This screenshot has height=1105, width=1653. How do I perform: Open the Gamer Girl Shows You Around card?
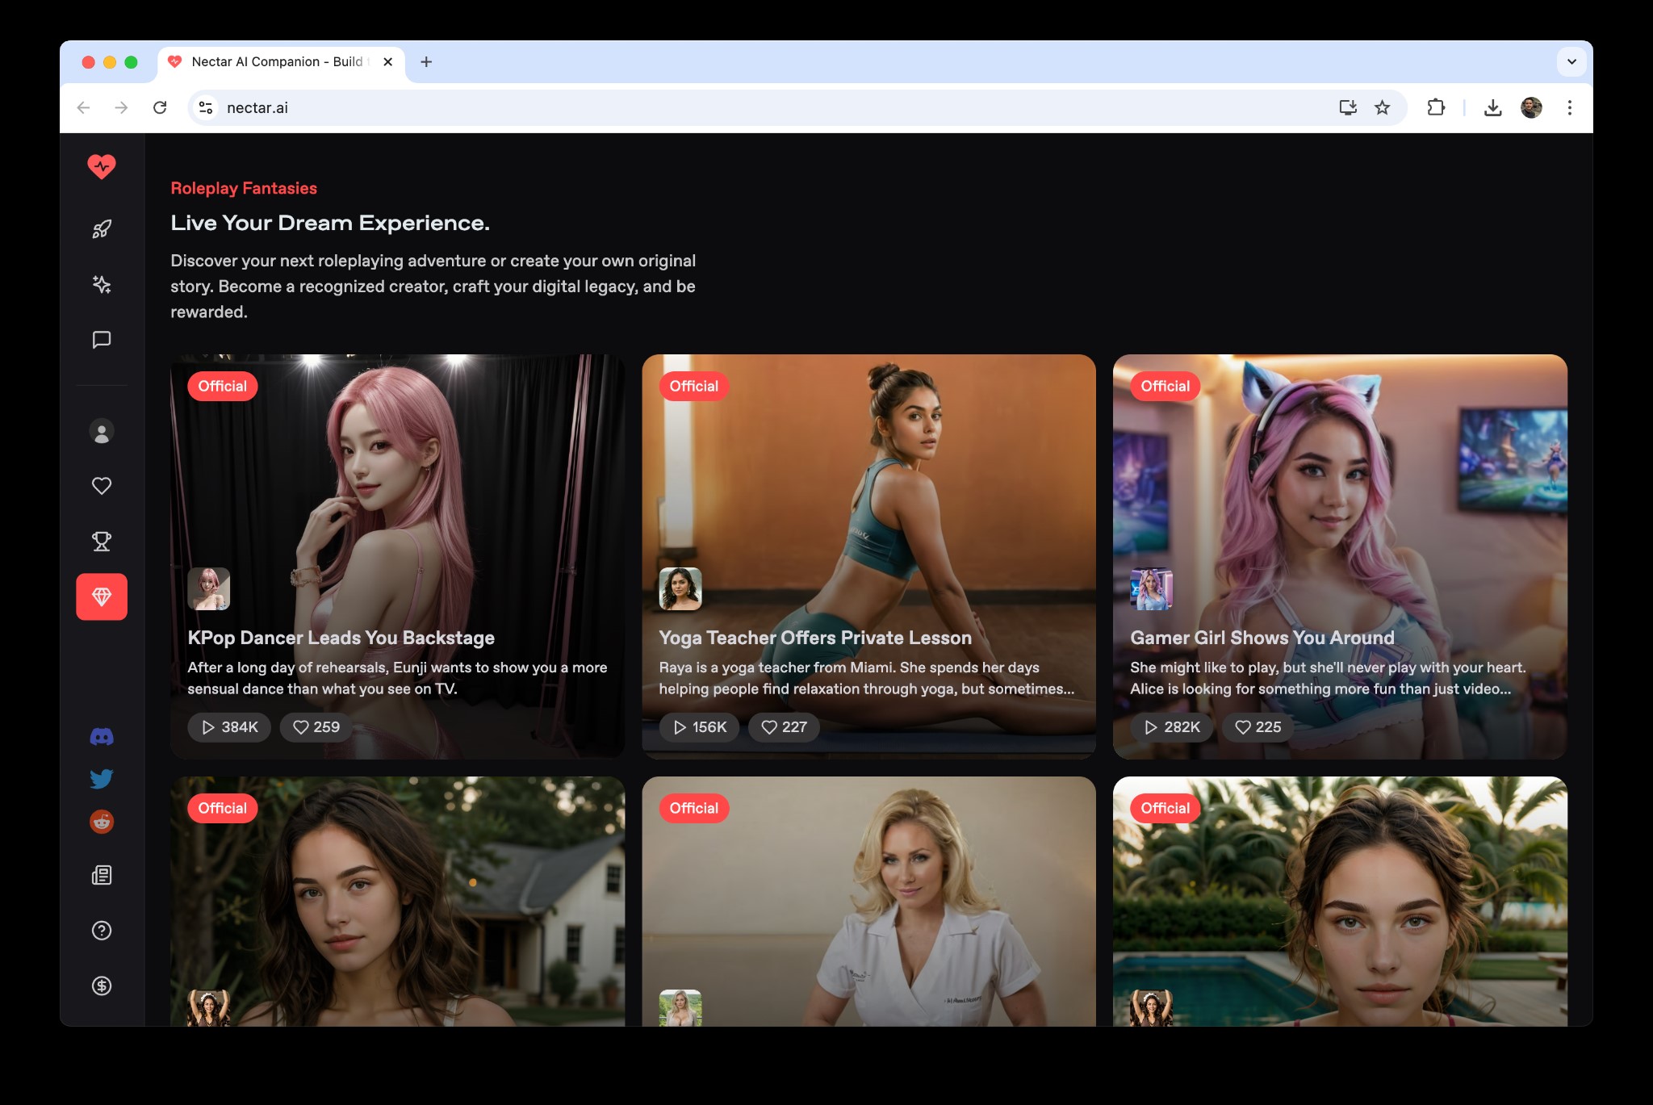pyautogui.click(x=1340, y=556)
